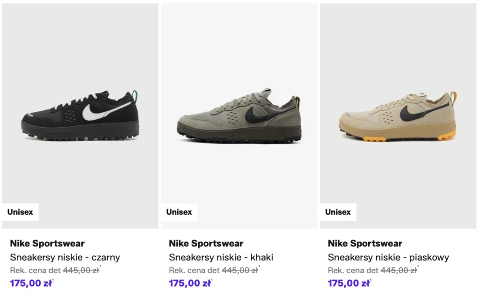Open the Nike Sportswear brand link above piaskowy
This screenshot has width=479, height=296.
365,244
